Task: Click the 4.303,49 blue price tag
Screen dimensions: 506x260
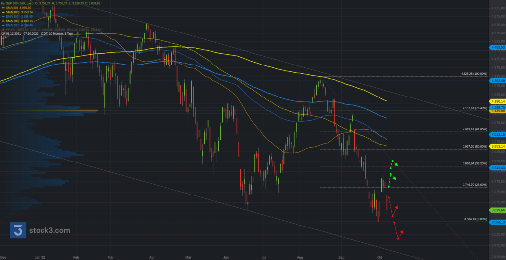Action: [497, 80]
